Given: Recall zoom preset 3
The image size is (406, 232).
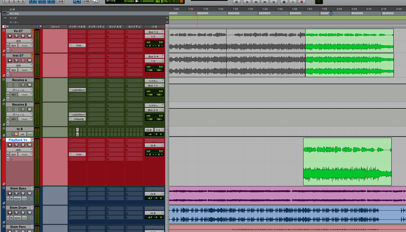Looking at the screenshot, I should pos(14,2).
